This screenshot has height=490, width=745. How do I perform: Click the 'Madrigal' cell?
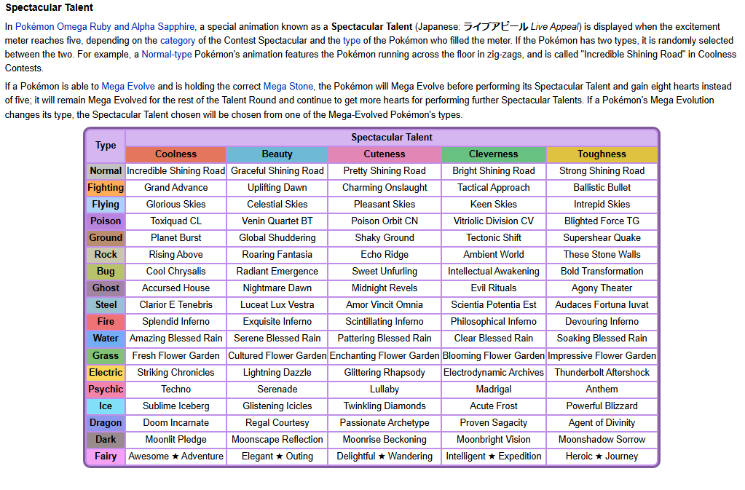(494, 390)
